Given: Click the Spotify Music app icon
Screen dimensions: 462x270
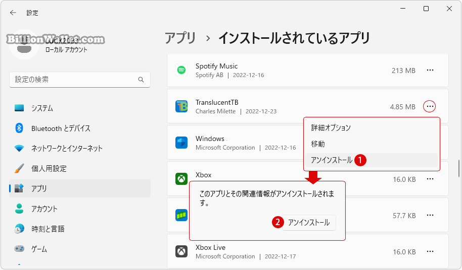Looking at the screenshot, I should 181,70.
